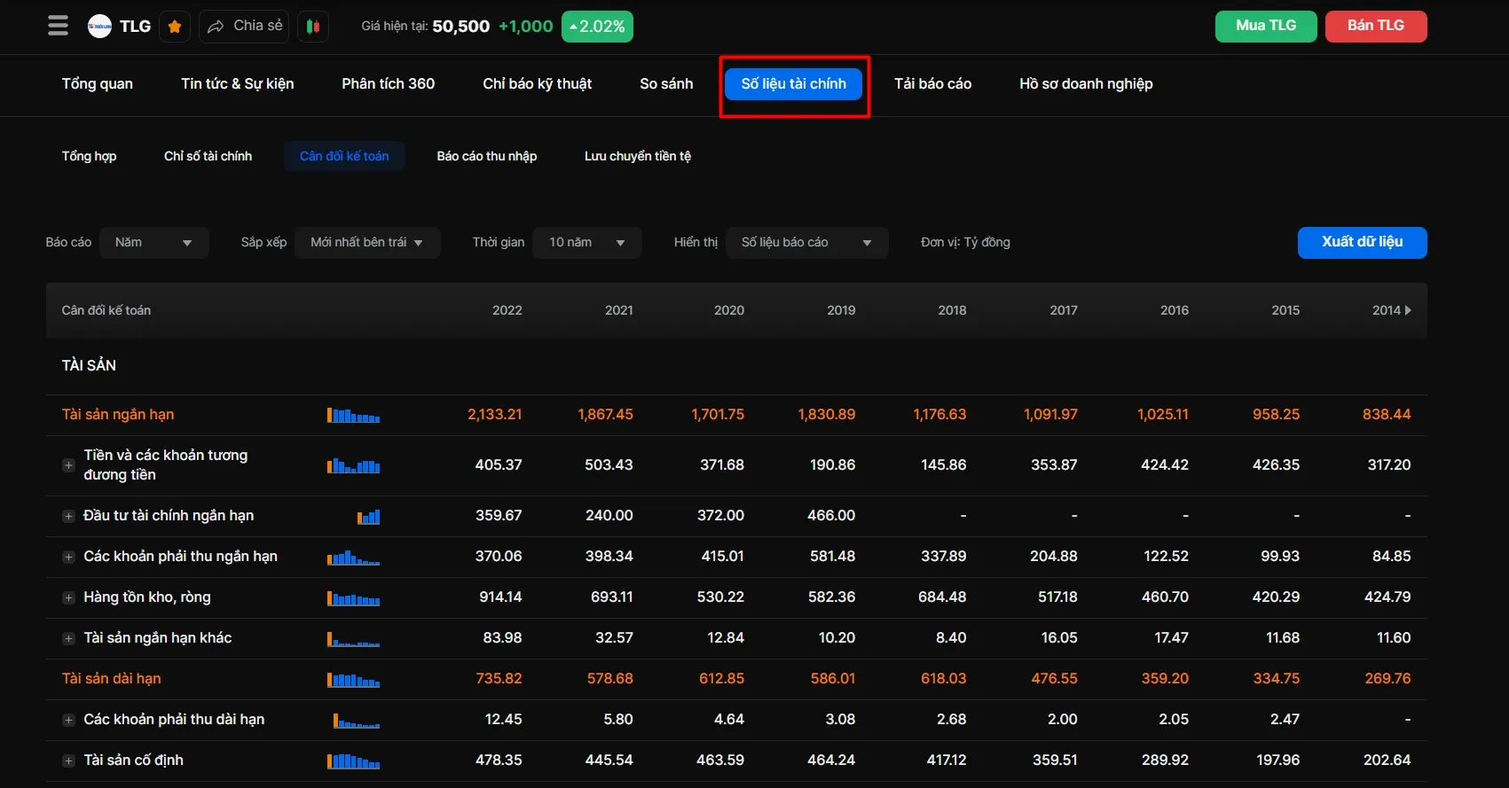This screenshot has width=1509, height=788.
Task: Click the Bán TLG sell button
Action: 1376,26
